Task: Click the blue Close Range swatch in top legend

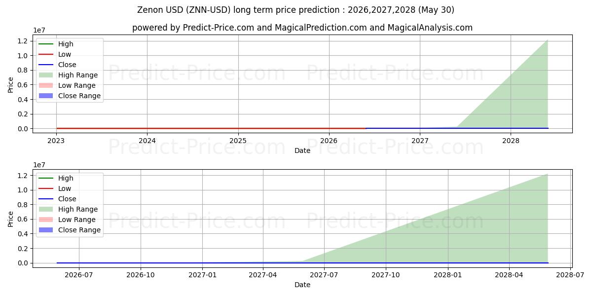Action: pyautogui.click(x=46, y=96)
